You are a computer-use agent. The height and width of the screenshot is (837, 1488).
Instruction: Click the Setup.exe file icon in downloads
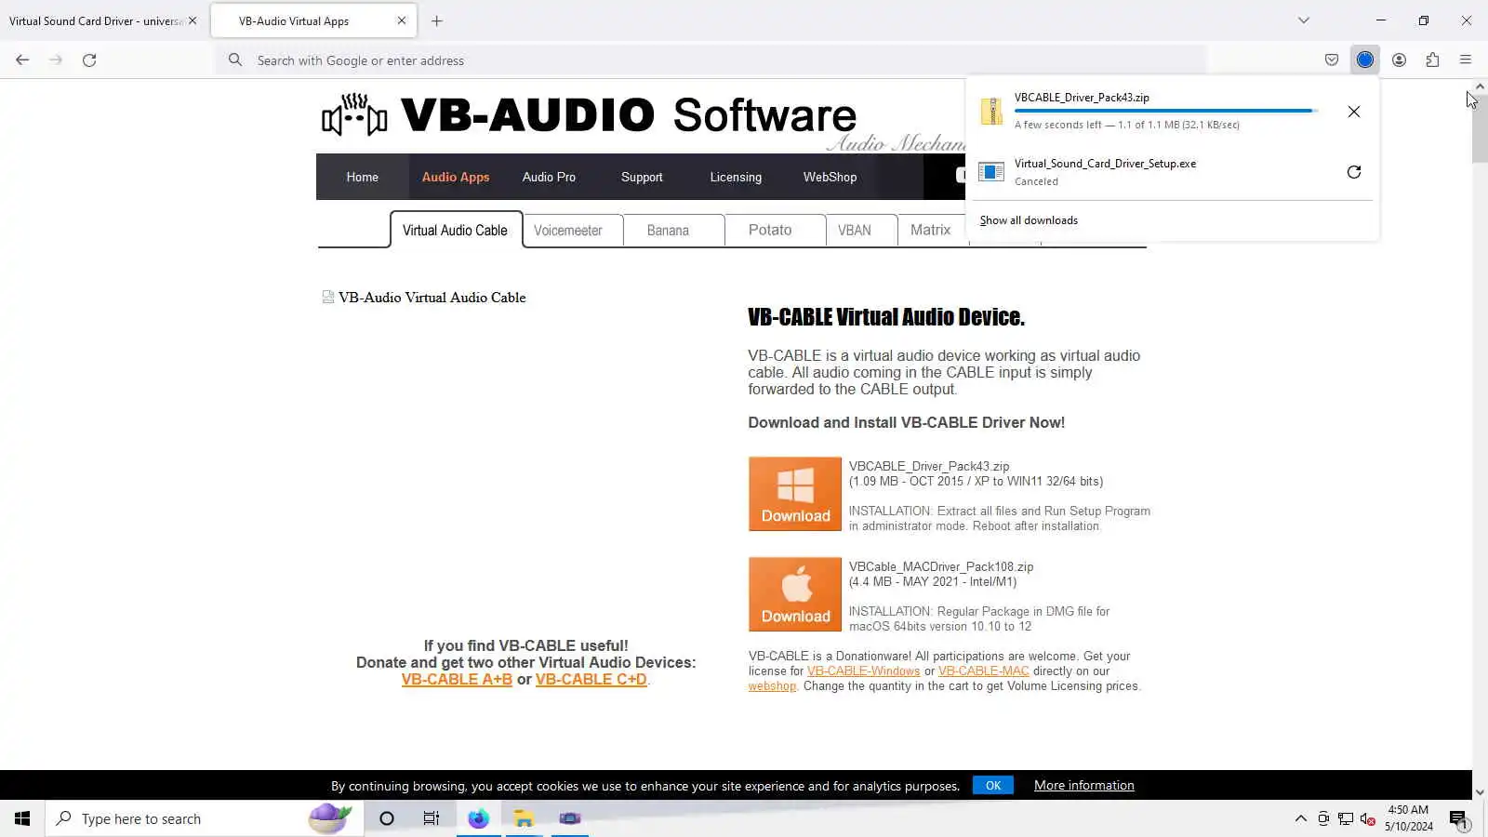pyautogui.click(x=991, y=172)
